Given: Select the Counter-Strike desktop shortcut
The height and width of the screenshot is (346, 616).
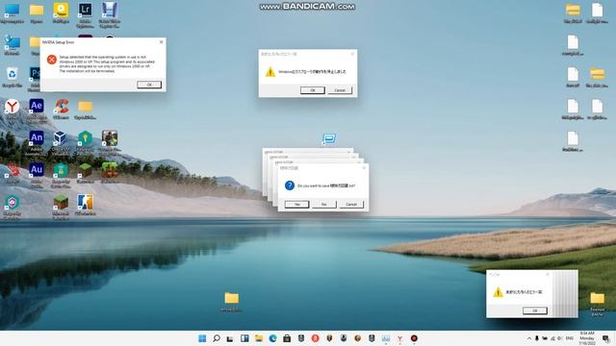Looking at the screenshot, I should (x=85, y=203).
